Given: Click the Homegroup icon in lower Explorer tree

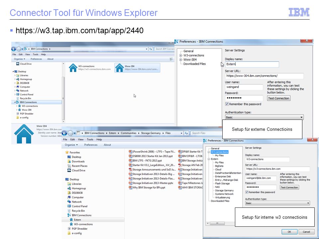Looking at the screenshot, I should tap(69, 189).
